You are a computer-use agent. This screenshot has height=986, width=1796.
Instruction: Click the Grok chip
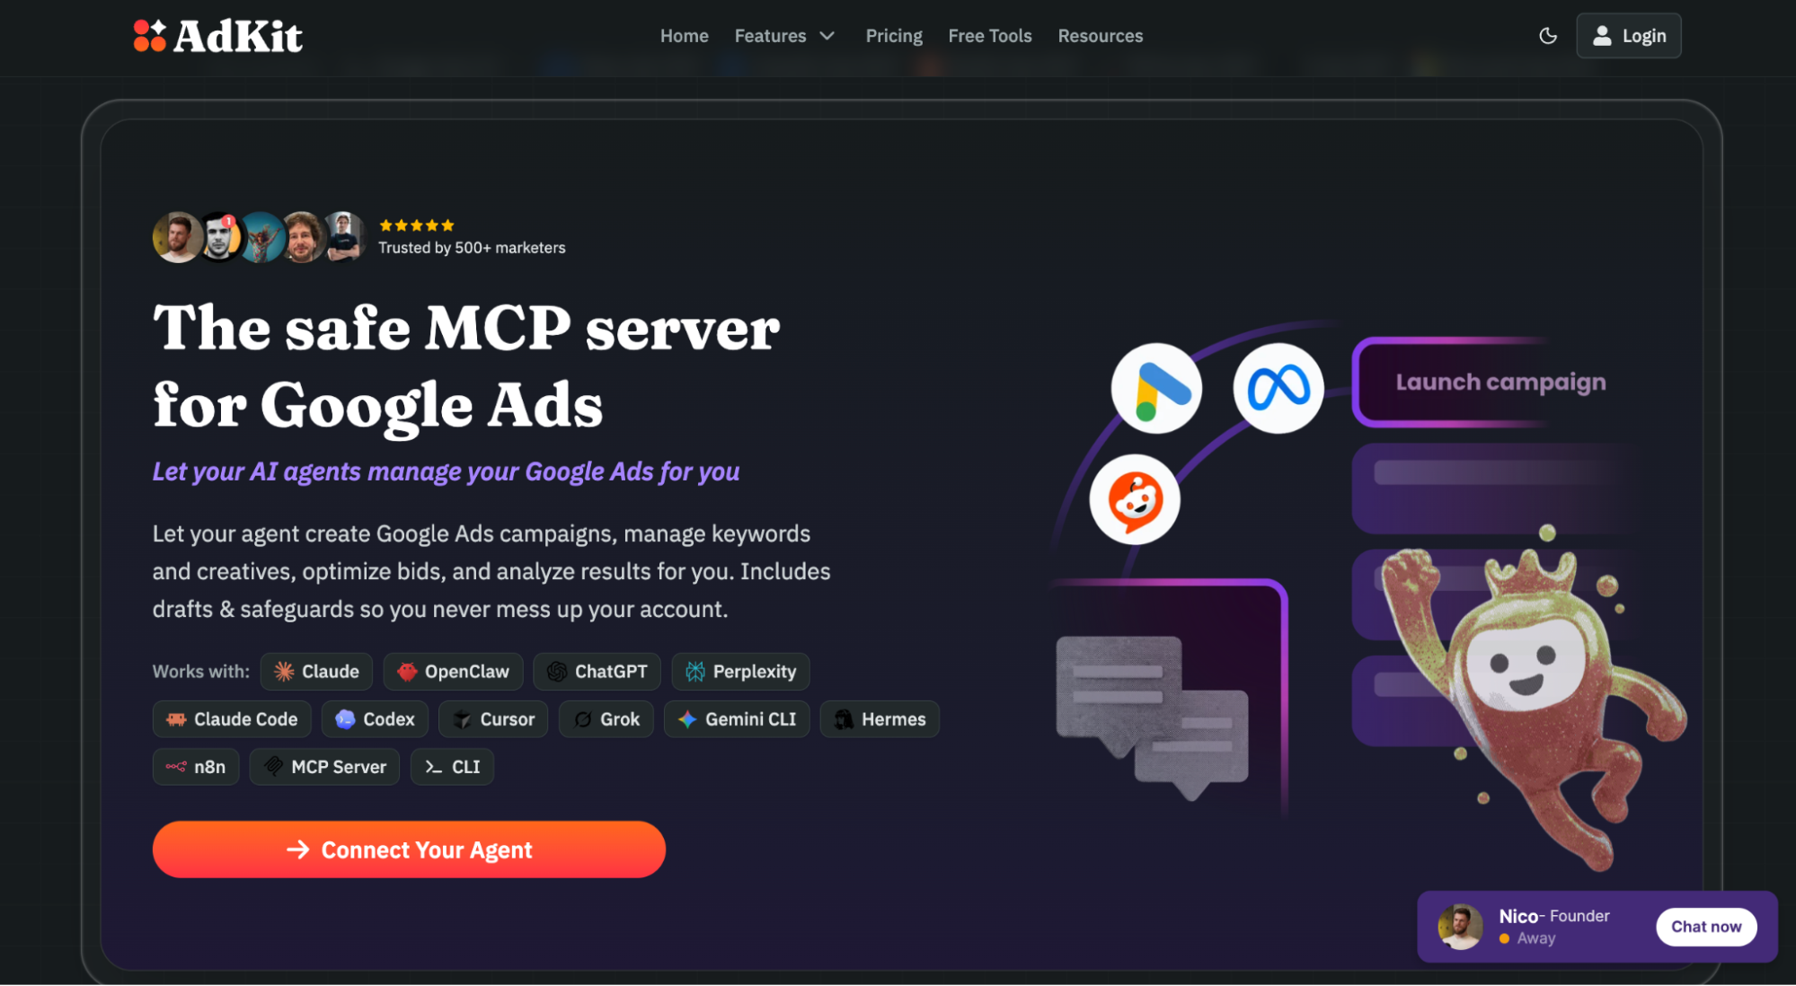tap(606, 719)
